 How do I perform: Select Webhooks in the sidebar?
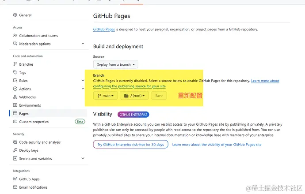(x=27, y=97)
